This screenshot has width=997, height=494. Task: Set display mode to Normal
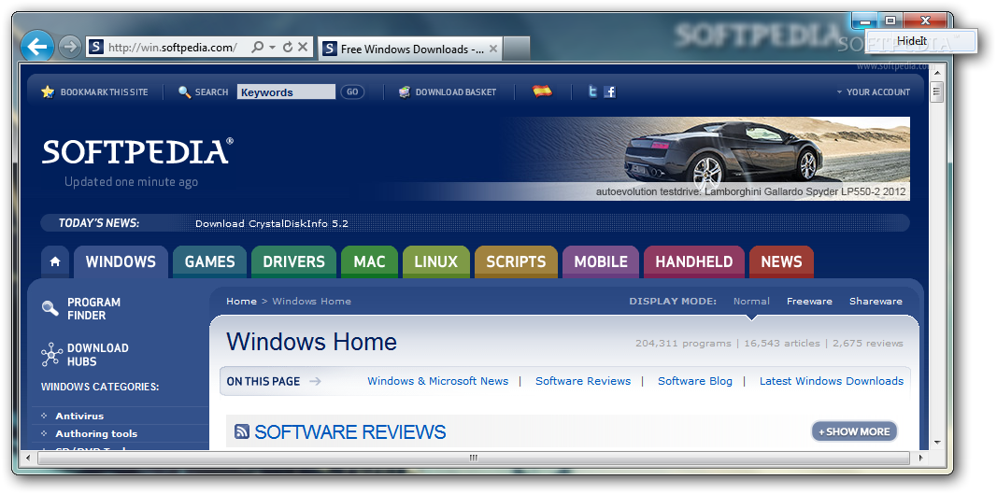(751, 302)
